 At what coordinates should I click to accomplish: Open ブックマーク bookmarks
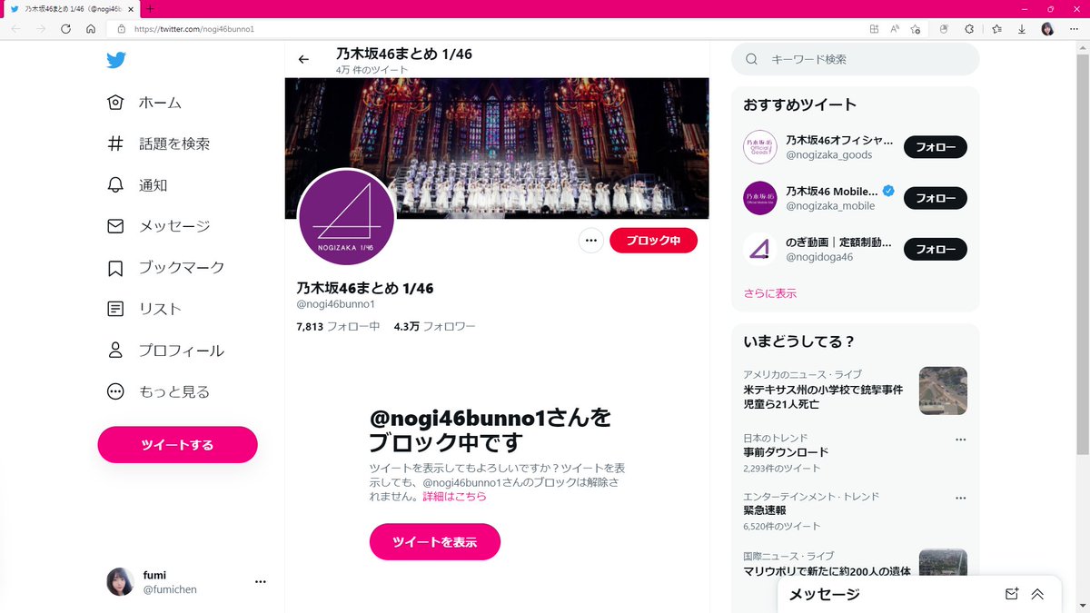pos(166,268)
